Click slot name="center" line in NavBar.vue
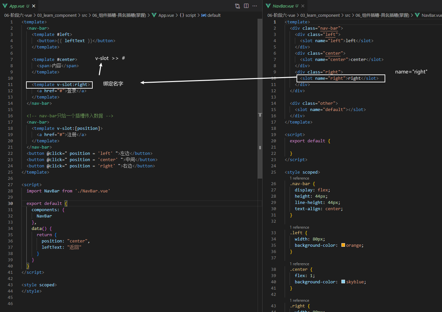Image resolution: width=442 pixels, height=312 pixels. click(x=342, y=59)
